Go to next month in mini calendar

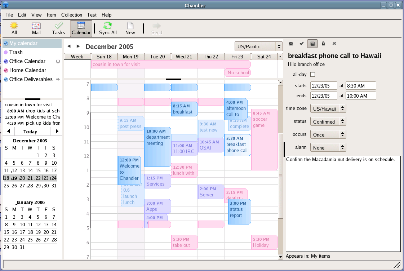57,132
